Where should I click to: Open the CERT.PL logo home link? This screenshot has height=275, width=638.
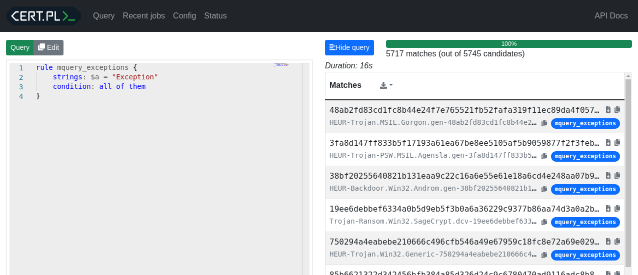tap(43, 16)
